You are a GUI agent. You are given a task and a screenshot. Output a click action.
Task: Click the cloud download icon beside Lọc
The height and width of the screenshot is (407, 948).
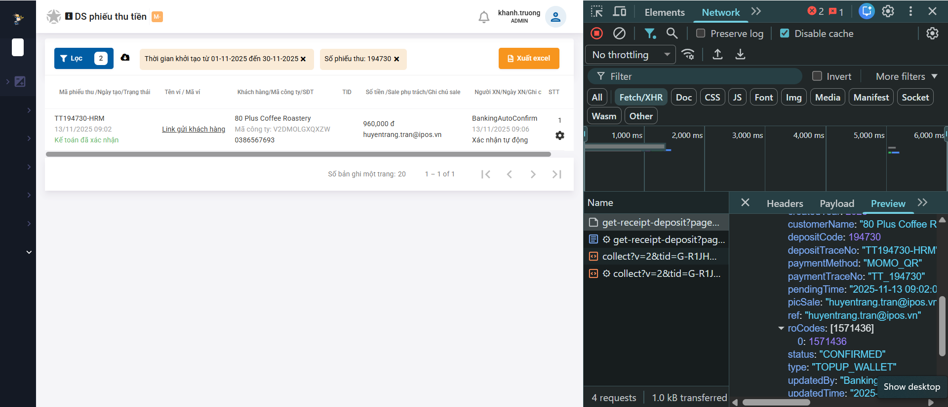coord(125,58)
